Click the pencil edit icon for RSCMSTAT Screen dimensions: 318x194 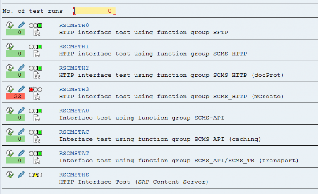click(21, 154)
